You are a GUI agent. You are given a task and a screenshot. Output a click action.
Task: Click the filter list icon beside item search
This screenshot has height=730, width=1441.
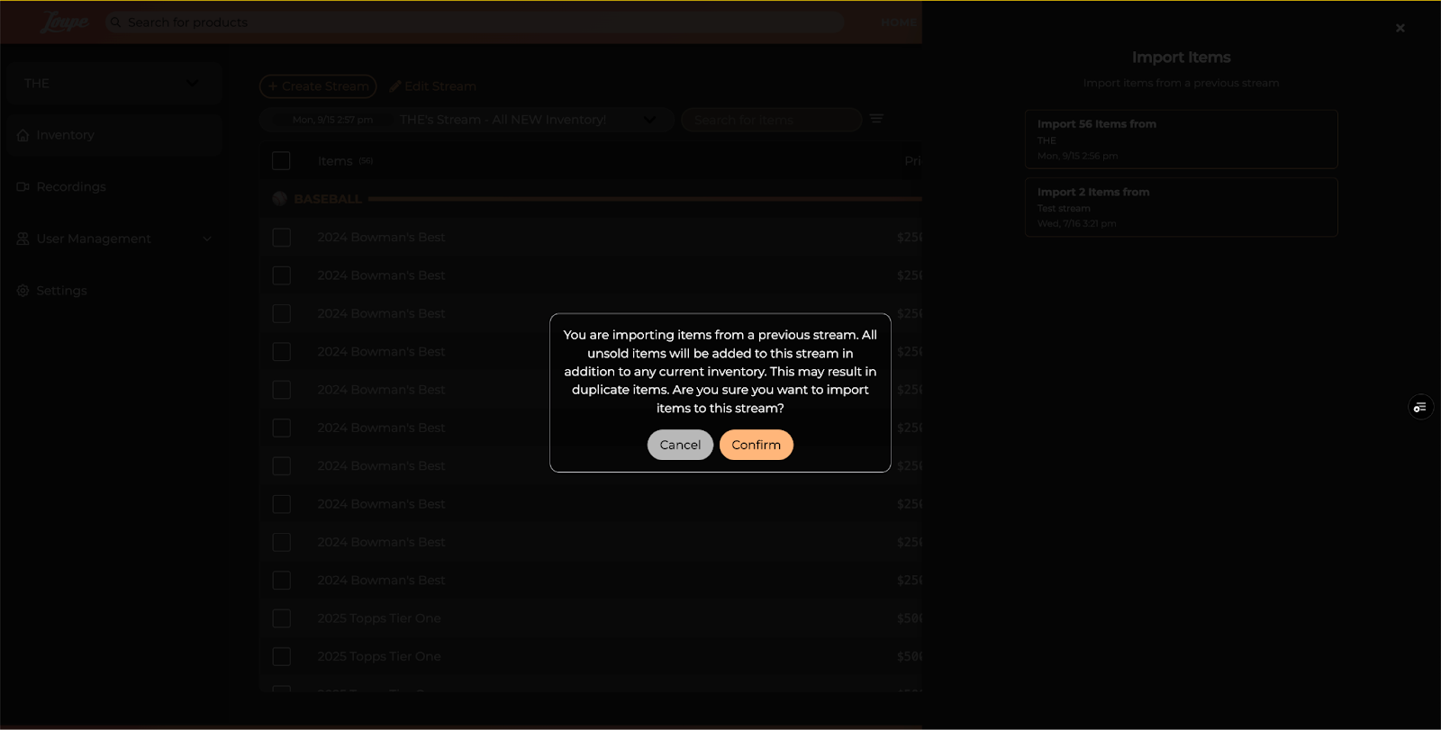(876, 119)
